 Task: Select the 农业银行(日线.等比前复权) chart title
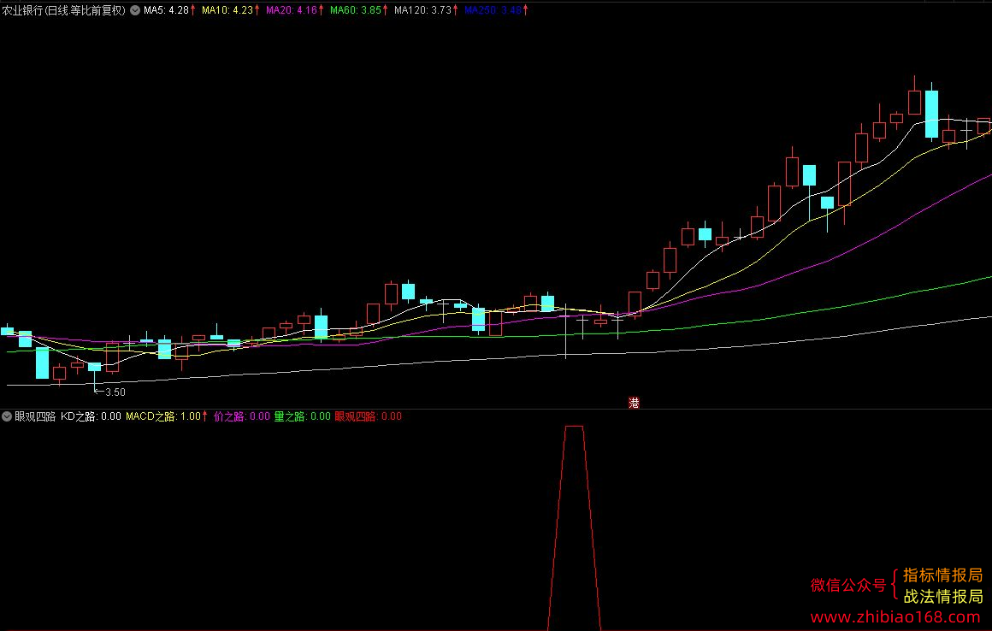point(64,10)
